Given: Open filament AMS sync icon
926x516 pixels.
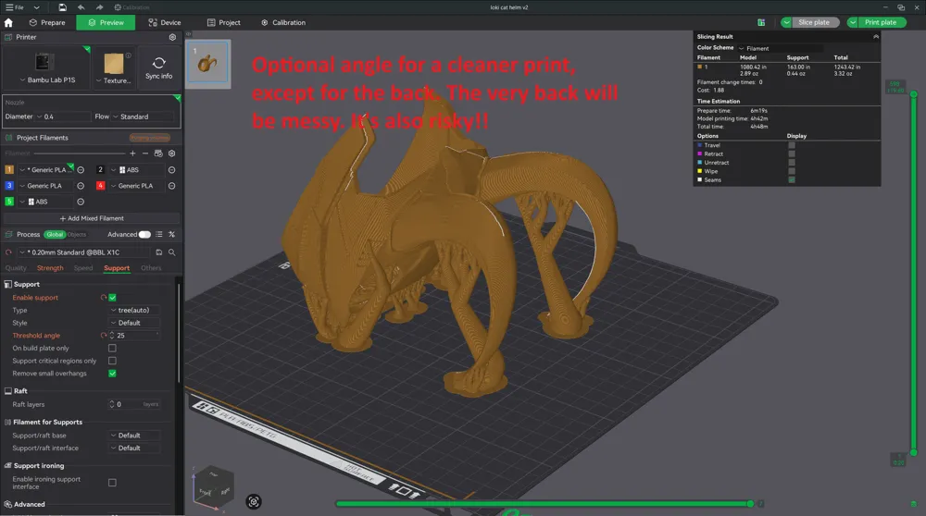Looking at the screenshot, I should coord(158,154).
